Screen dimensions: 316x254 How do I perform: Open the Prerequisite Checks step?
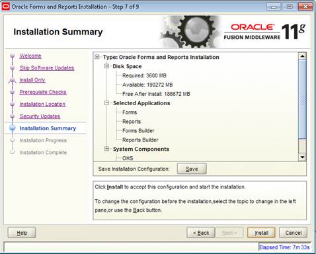(x=43, y=92)
